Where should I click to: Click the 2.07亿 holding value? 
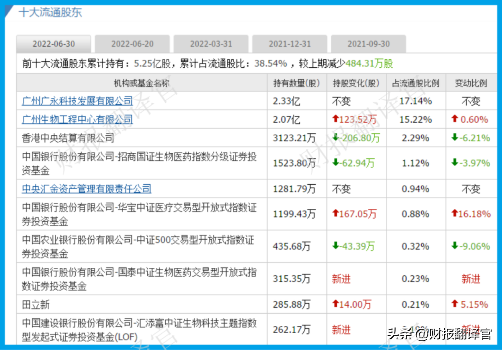[x=287, y=120]
